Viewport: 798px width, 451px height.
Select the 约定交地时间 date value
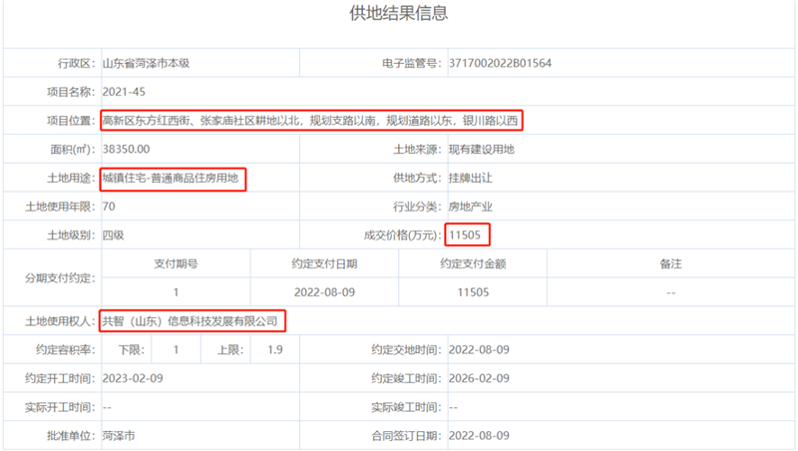click(479, 349)
